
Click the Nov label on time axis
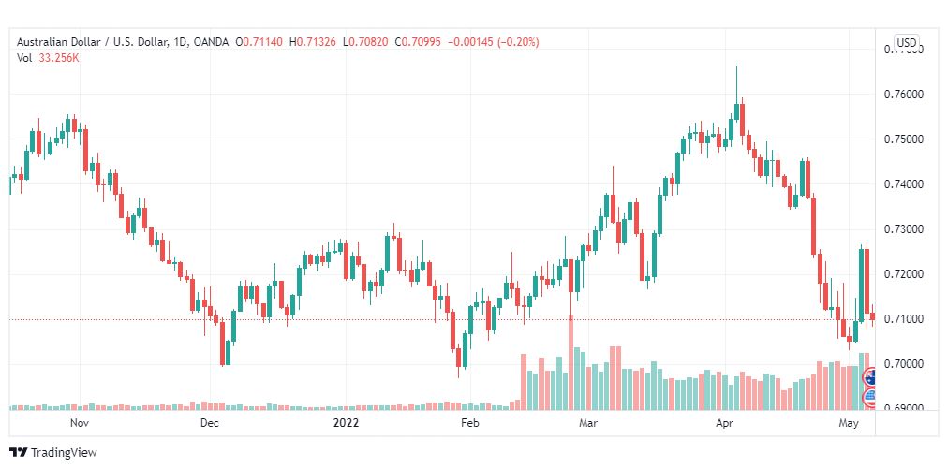coord(80,423)
